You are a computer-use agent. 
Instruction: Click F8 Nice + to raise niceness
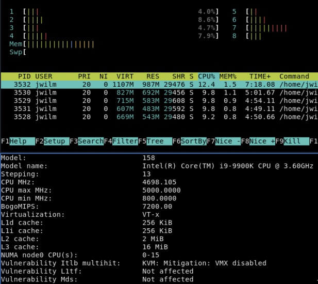[262, 141]
